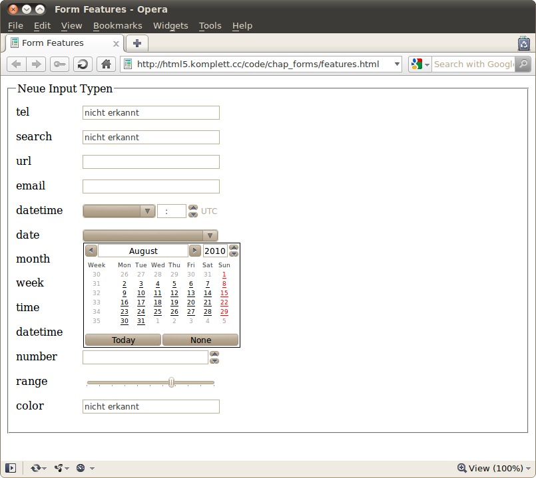
Task: Open the closed tabs trash icon
Action: click(x=523, y=43)
